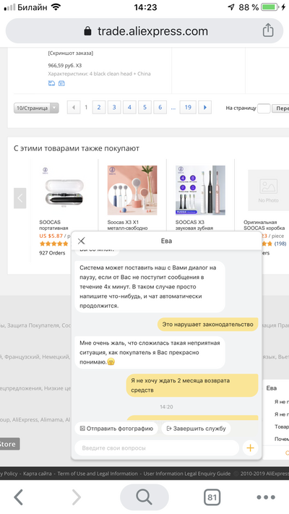The width and height of the screenshot is (289, 514).
Task: Focus the 'Введите свои вопросы' input
Action: 157,447
